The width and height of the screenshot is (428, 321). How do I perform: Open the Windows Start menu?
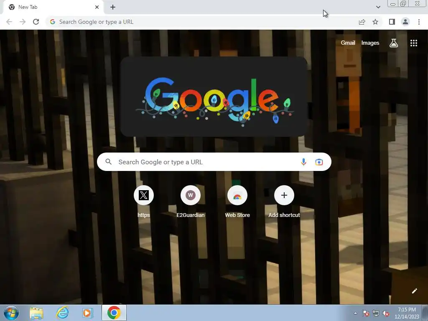[x=11, y=313]
